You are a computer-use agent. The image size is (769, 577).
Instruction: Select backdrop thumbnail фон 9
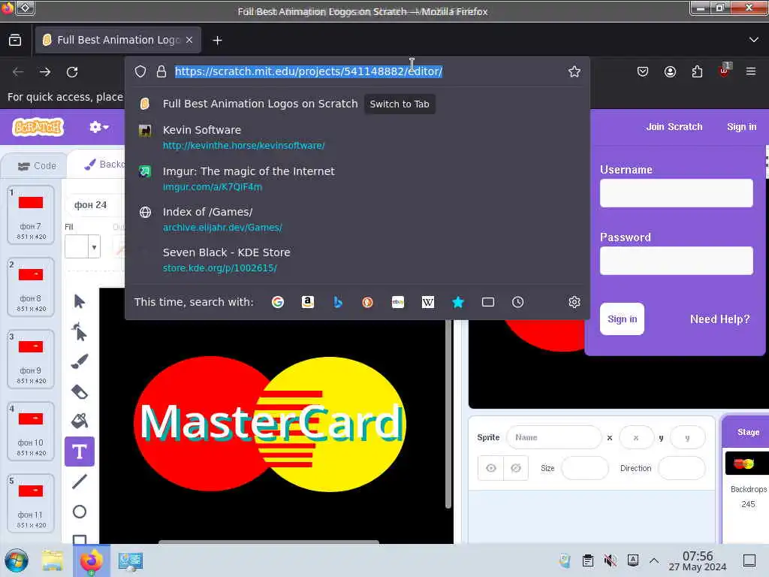click(x=30, y=358)
